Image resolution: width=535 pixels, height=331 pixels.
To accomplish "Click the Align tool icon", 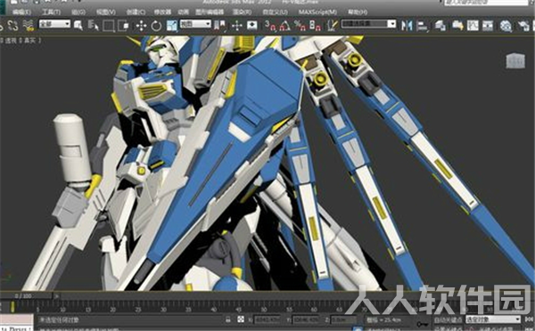I will 423,26.
